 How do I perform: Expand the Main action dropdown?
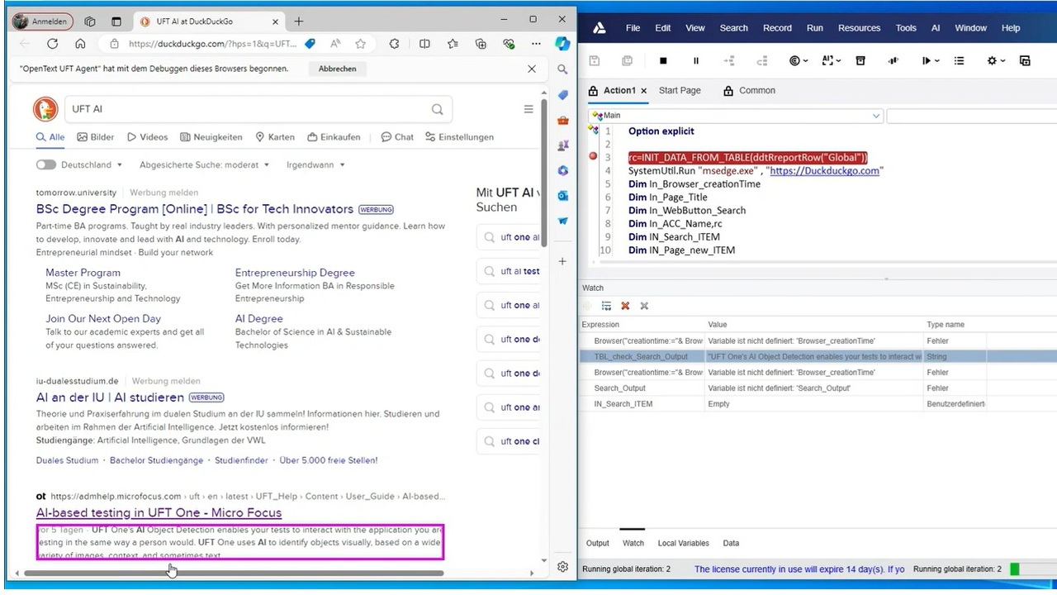876,116
